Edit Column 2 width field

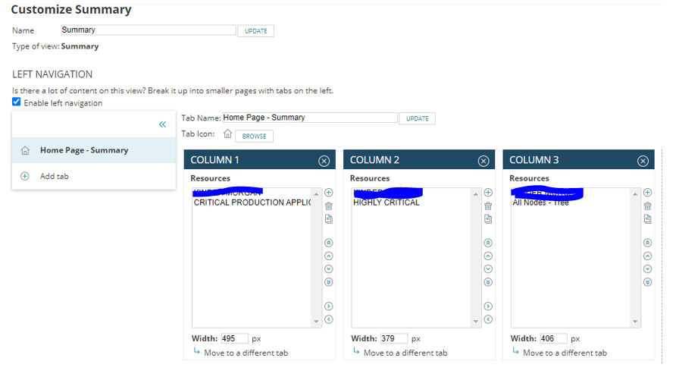pos(394,338)
